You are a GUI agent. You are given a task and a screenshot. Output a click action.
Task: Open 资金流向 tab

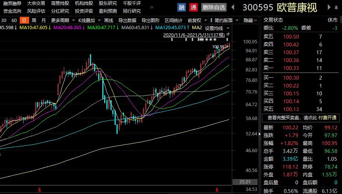[12, 11]
